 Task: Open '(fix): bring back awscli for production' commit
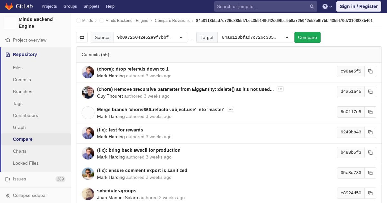pyautogui.click(x=139, y=150)
